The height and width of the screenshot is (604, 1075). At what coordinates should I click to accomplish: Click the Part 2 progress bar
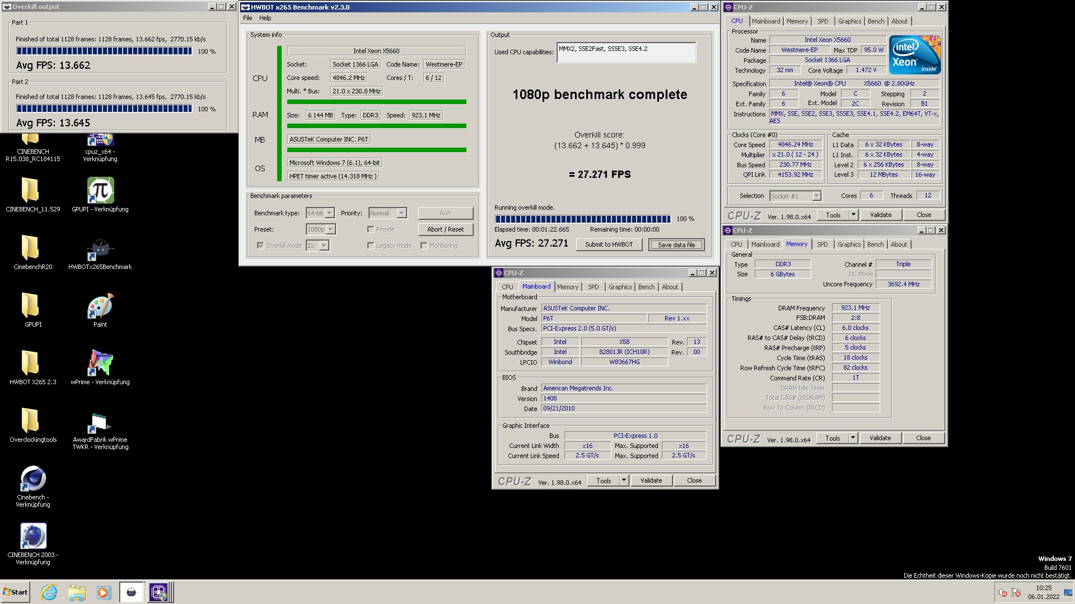click(x=104, y=108)
